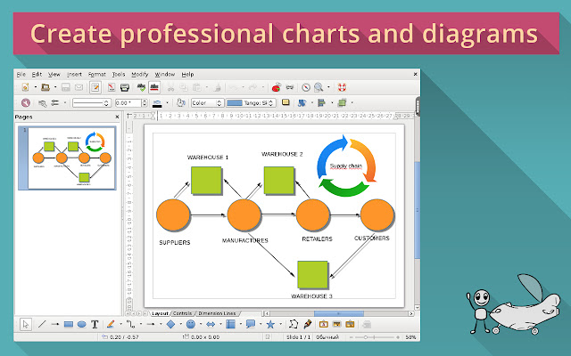
Task: Toggle the Shadow button
Action: click(x=285, y=103)
